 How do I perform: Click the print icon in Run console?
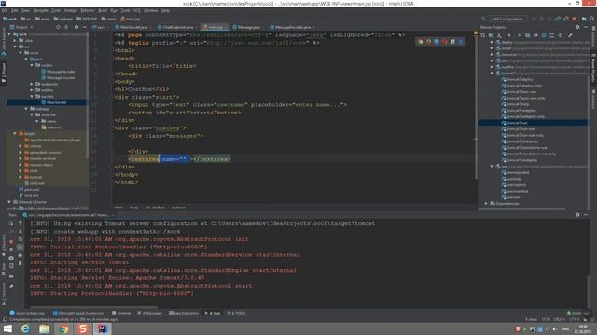(21, 255)
